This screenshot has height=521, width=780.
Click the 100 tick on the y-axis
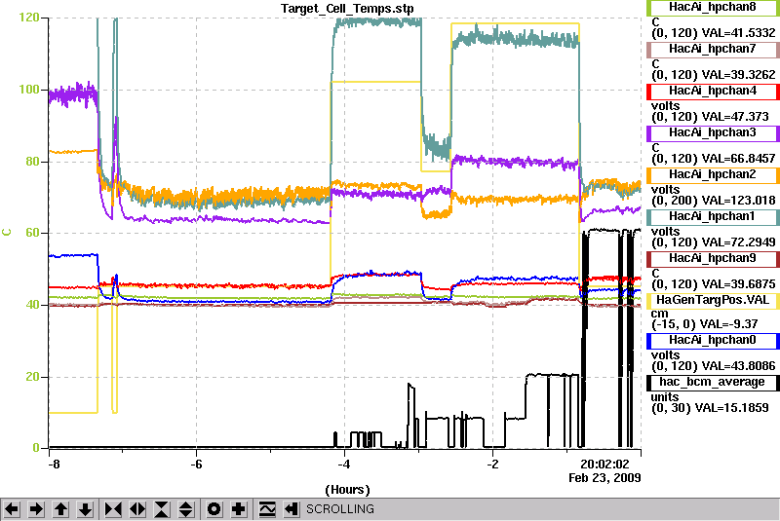tap(29, 90)
